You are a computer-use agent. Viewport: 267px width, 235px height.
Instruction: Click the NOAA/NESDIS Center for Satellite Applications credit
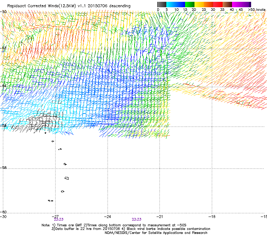coord(156,233)
